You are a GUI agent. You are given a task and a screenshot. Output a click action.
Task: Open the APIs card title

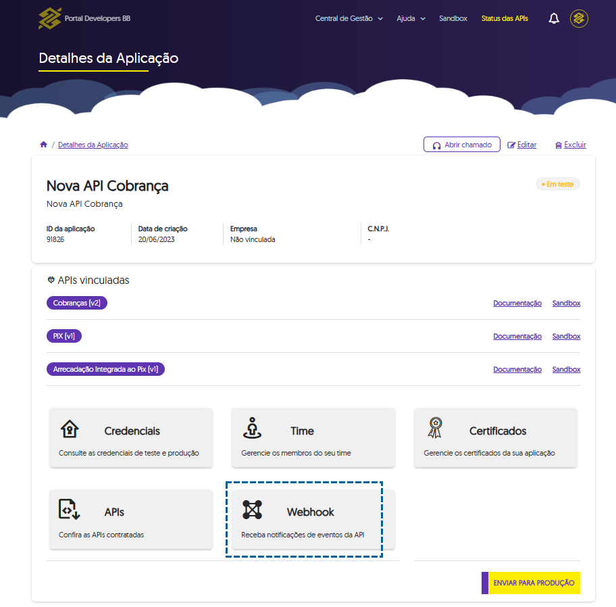click(114, 512)
